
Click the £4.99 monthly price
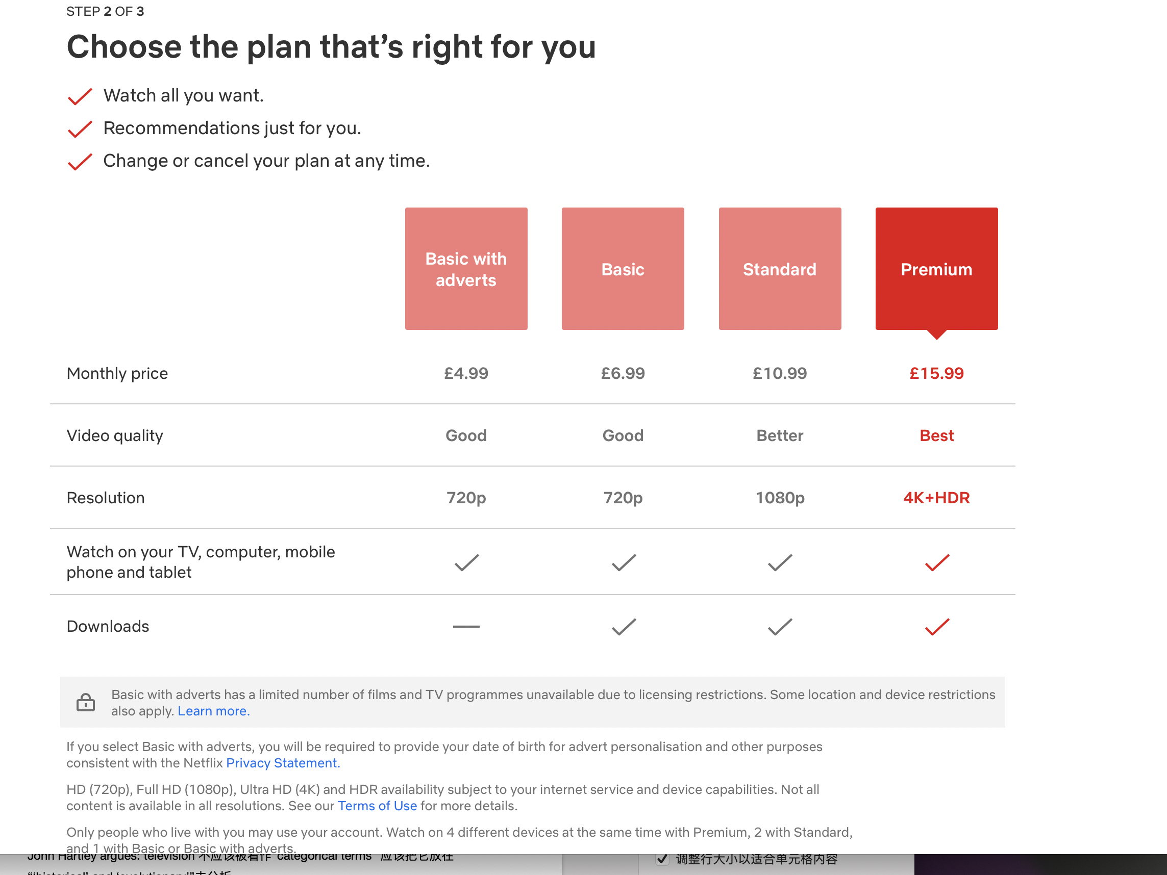click(x=466, y=373)
